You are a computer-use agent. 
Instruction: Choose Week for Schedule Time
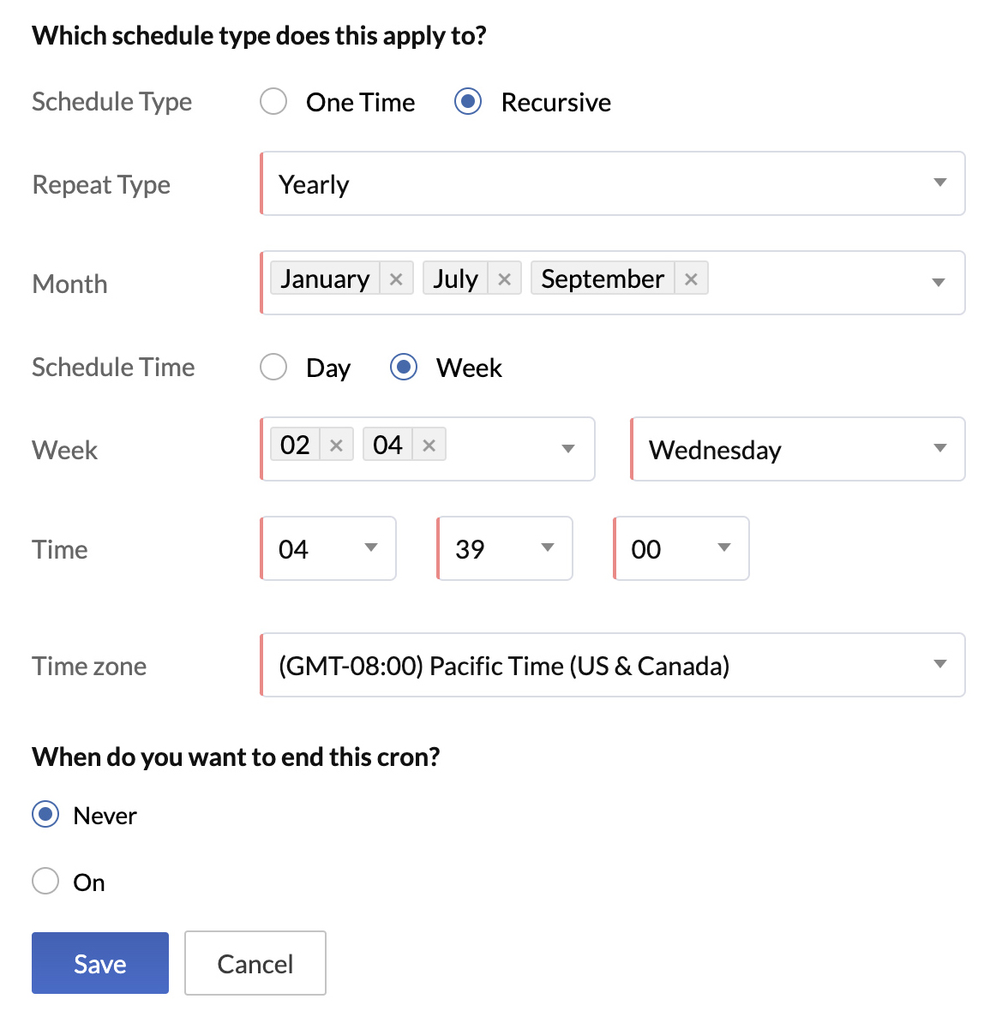point(404,368)
